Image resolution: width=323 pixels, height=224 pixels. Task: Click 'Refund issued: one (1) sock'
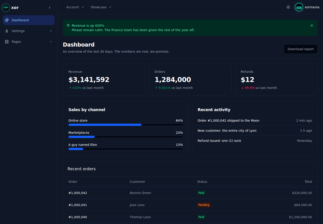[219, 141]
